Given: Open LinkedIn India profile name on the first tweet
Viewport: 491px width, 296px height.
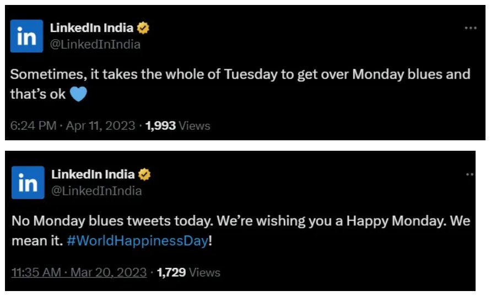Looking at the screenshot, I should point(92,28).
